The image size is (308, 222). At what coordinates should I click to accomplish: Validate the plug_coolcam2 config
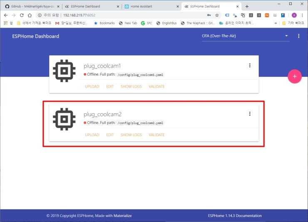tap(156, 135)
